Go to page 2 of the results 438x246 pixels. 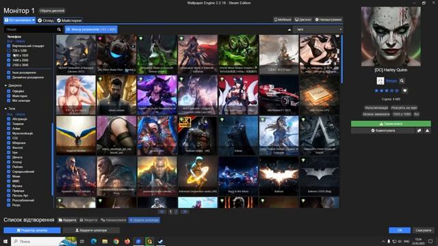[176, 212]
